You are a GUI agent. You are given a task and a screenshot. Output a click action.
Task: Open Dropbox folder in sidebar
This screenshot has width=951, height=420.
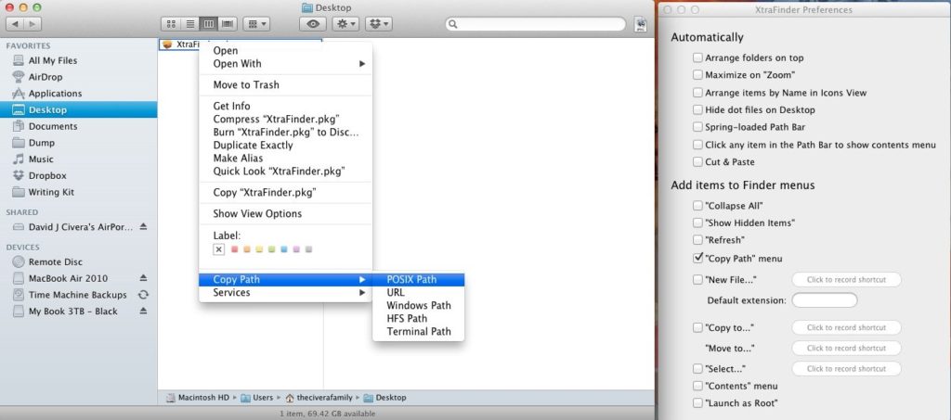pos(47,175)
